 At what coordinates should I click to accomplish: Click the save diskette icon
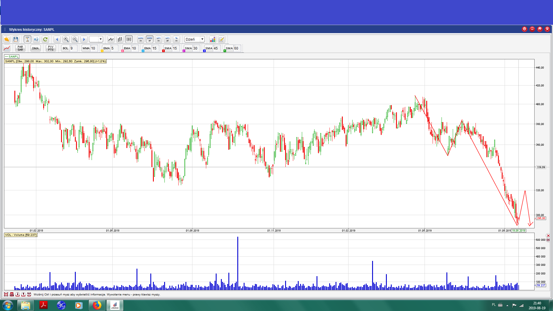(x=16, y=39)
